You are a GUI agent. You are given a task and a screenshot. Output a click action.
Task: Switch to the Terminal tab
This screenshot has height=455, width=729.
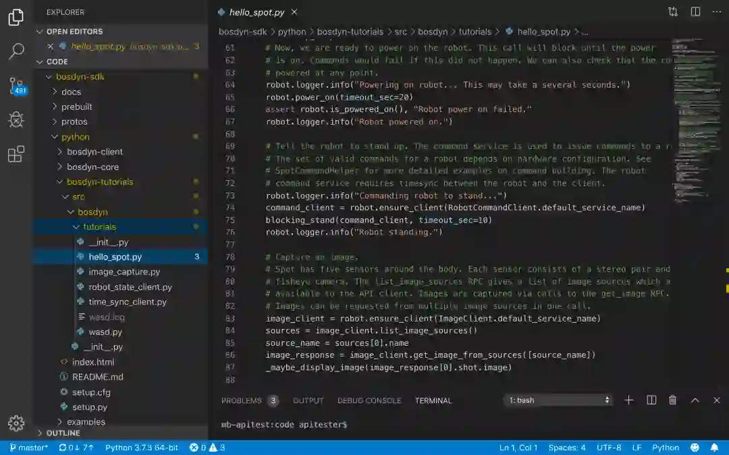[433, 400]
